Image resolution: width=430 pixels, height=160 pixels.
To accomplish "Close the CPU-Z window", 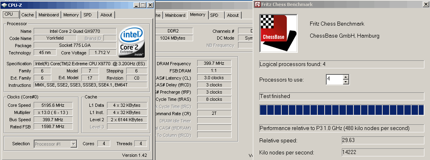I will click(x=150, y=5).
